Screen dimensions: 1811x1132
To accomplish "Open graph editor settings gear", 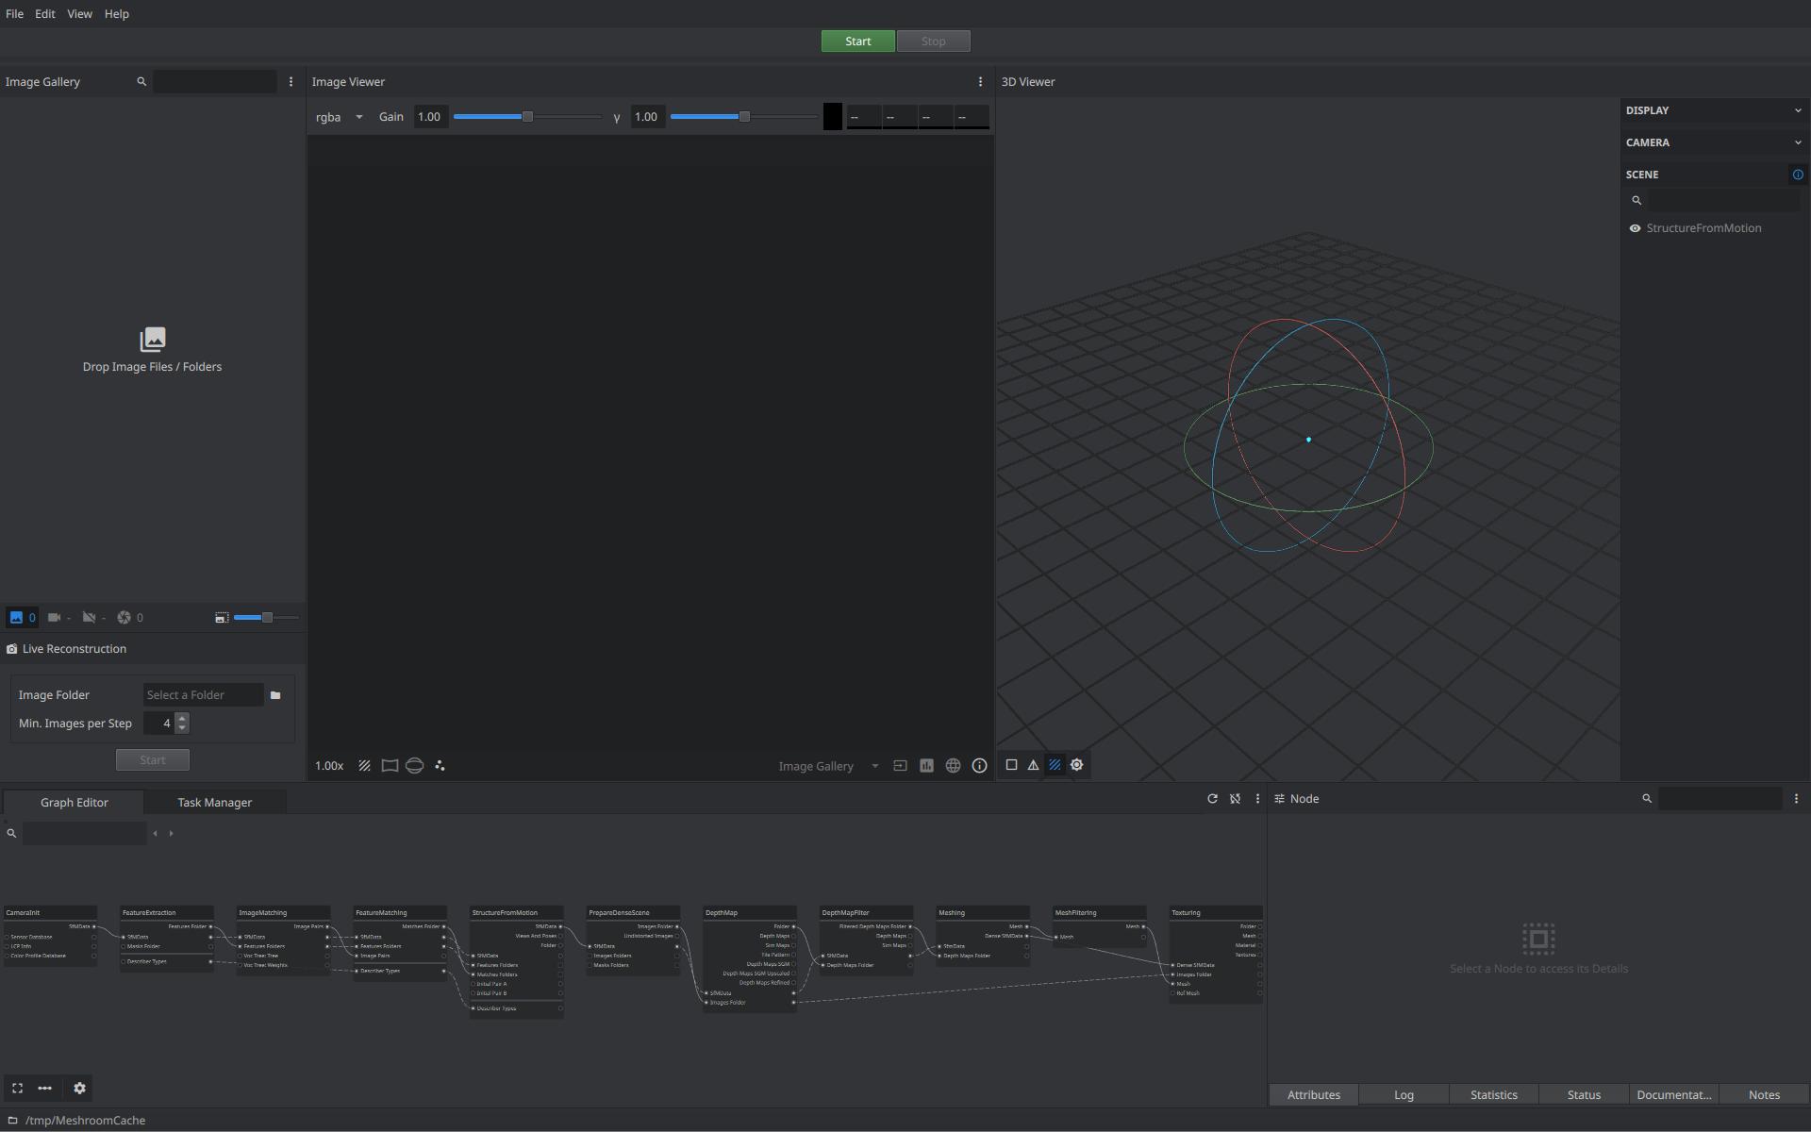I will (x=79, y=1089).
